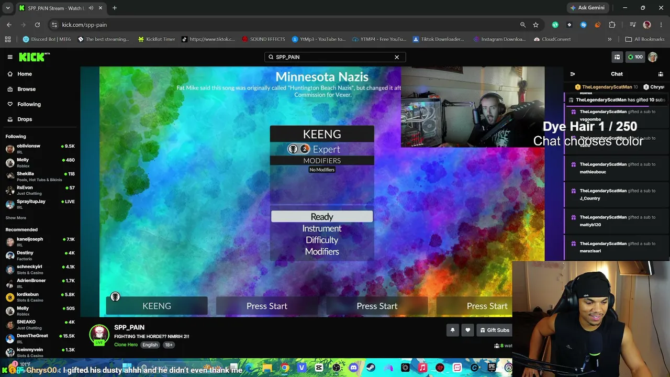Image resolution: width=670 pixels, height=377 pixels.
Task: Expand Following list with Show more
Action: point(16,218)
